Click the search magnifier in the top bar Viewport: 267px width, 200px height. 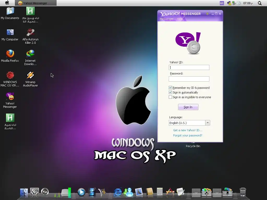[x=260, y=3]
